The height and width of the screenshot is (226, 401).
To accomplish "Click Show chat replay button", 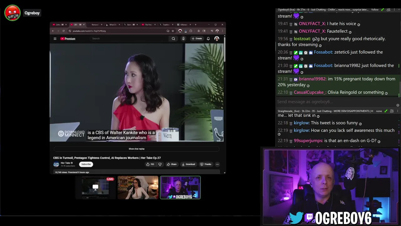I will (x=137, y=149).
